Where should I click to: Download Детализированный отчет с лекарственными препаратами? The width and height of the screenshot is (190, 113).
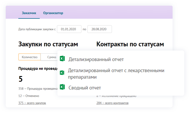pos(116,74)
